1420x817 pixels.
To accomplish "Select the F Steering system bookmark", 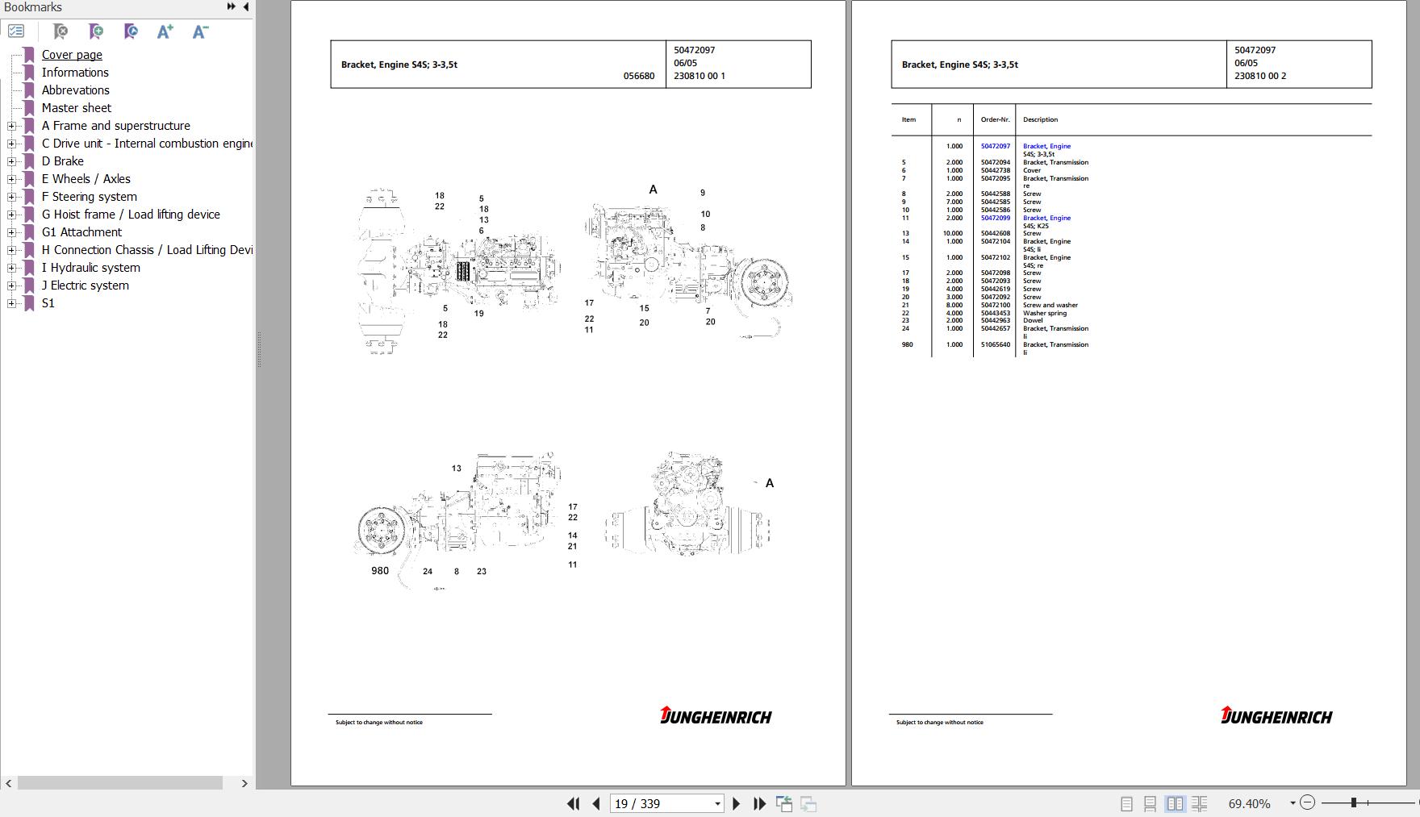I will (90, 197).
